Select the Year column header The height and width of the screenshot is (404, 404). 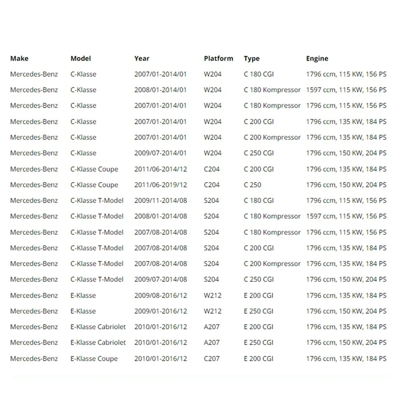coord(142,59)
